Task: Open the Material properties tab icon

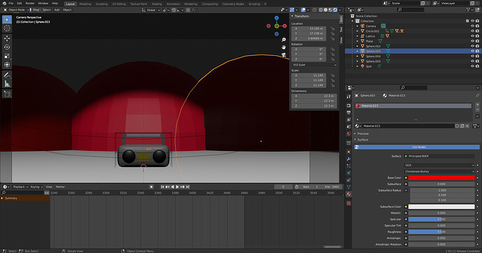Action: coord(349,194)
